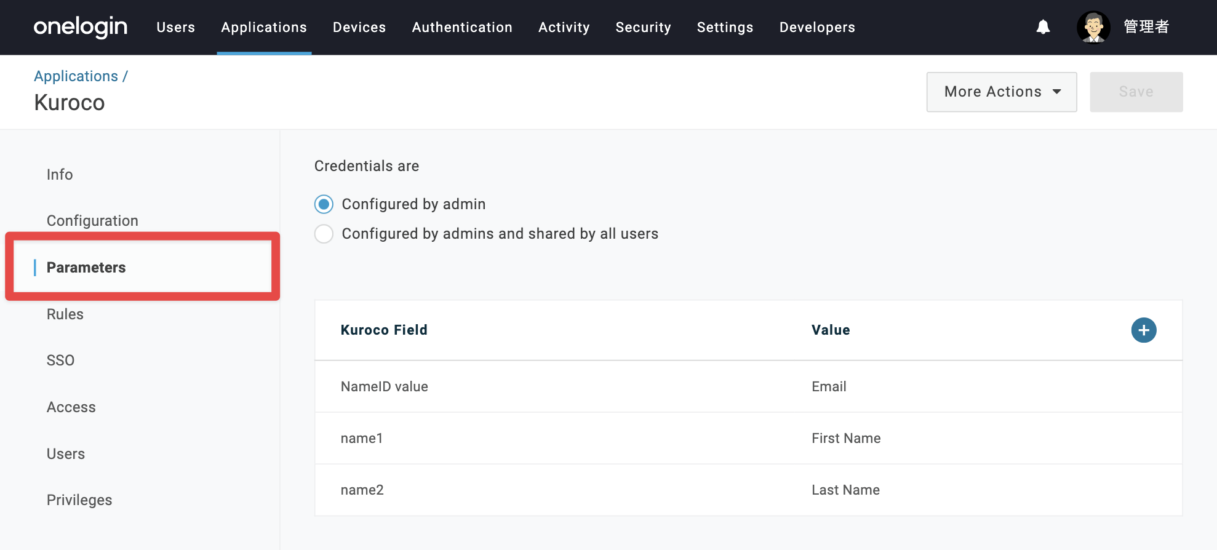Open the Applications top menu
Viewport: 1217px width, 550px height.
[264, 27]
